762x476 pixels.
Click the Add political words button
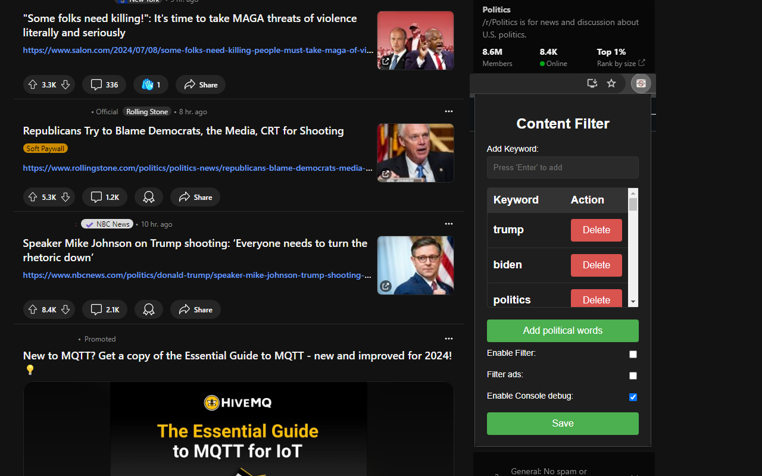click(562, 330)
